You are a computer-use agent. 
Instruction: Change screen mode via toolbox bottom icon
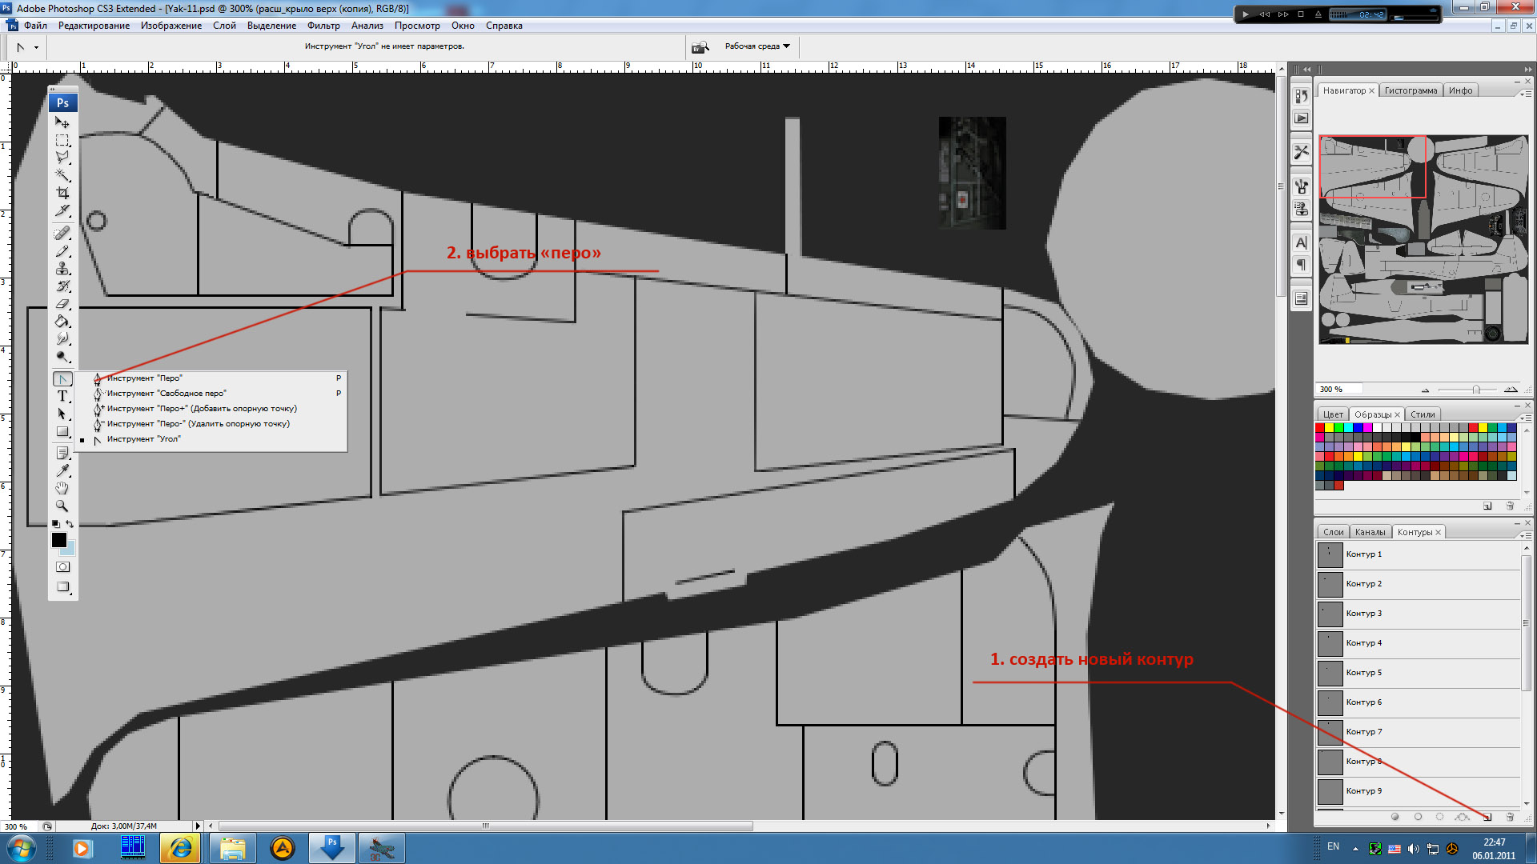coord(62,587)
